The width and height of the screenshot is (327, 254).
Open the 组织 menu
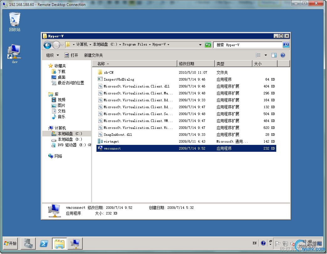pos(52,55)
